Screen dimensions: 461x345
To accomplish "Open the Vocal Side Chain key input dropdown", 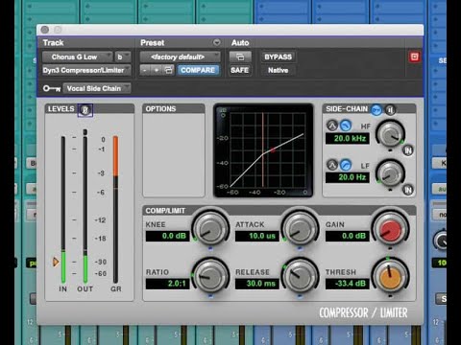I will [x=97, y=88].
